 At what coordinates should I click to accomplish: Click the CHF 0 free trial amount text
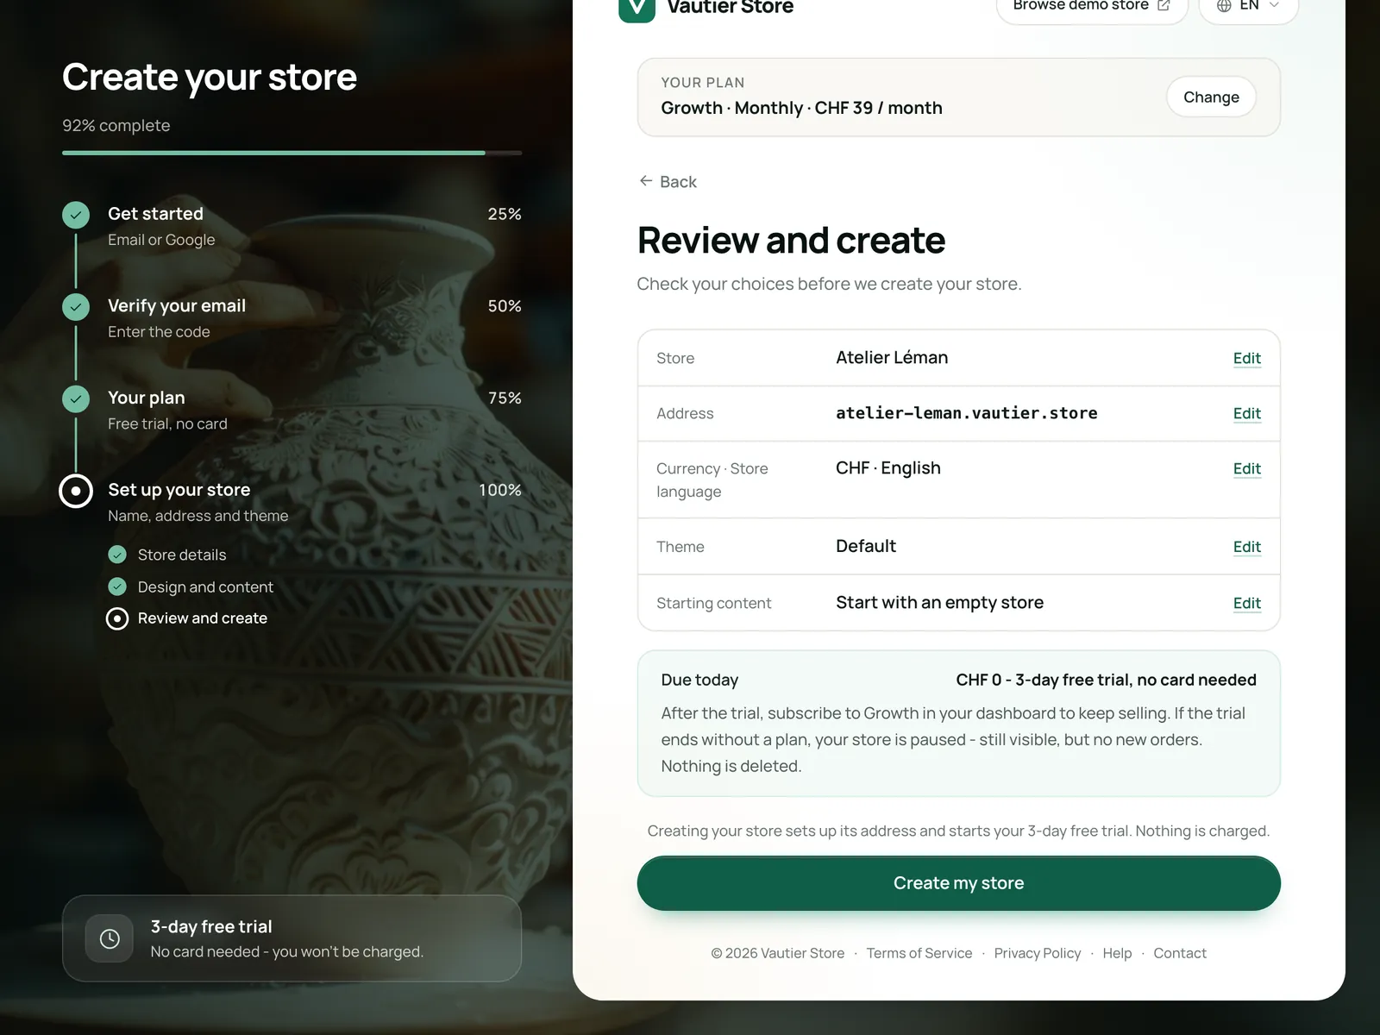1106,680
